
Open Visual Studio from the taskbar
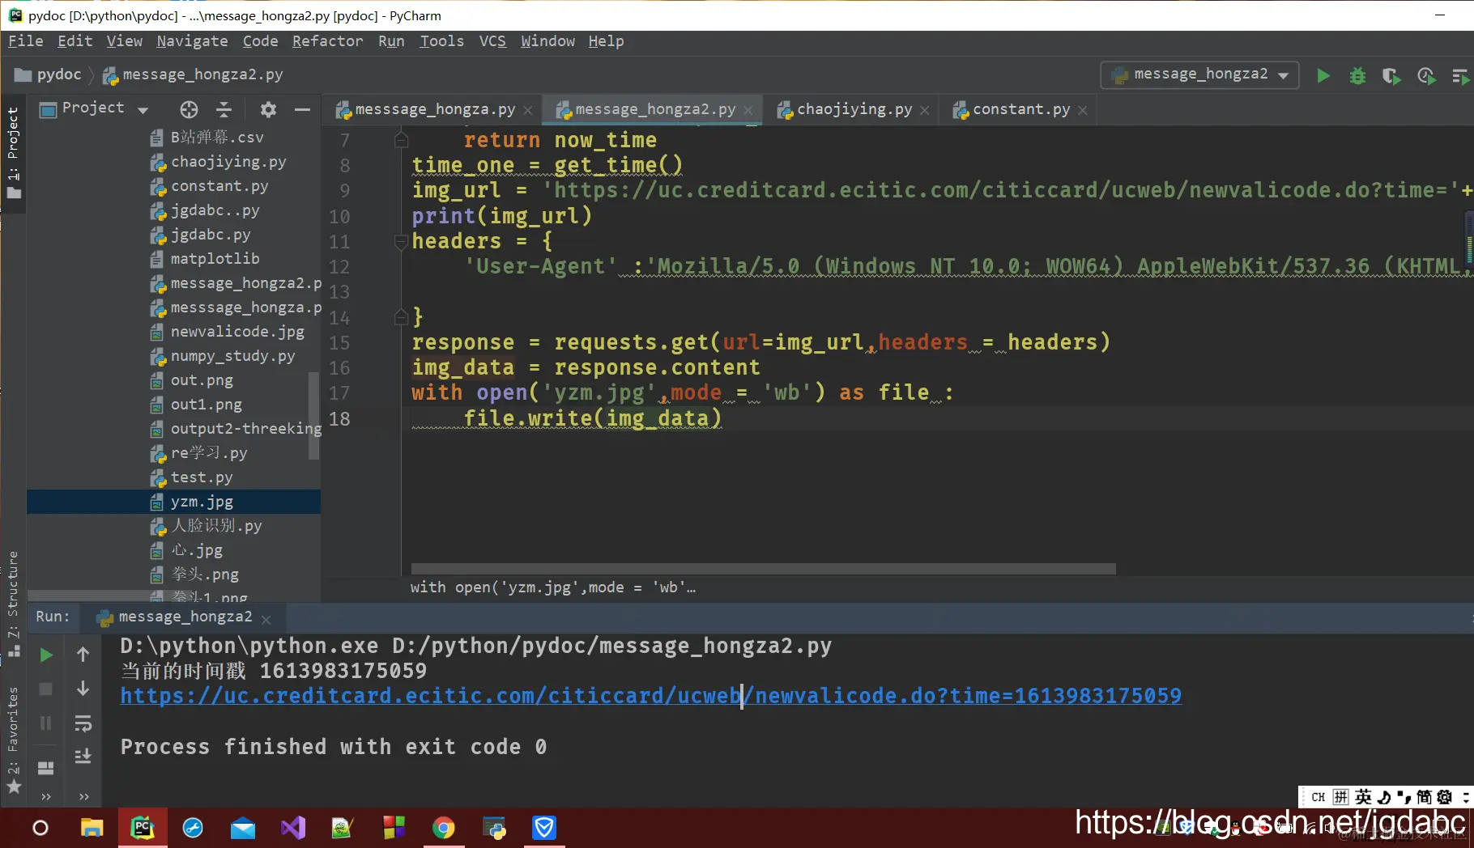[293, 828]
